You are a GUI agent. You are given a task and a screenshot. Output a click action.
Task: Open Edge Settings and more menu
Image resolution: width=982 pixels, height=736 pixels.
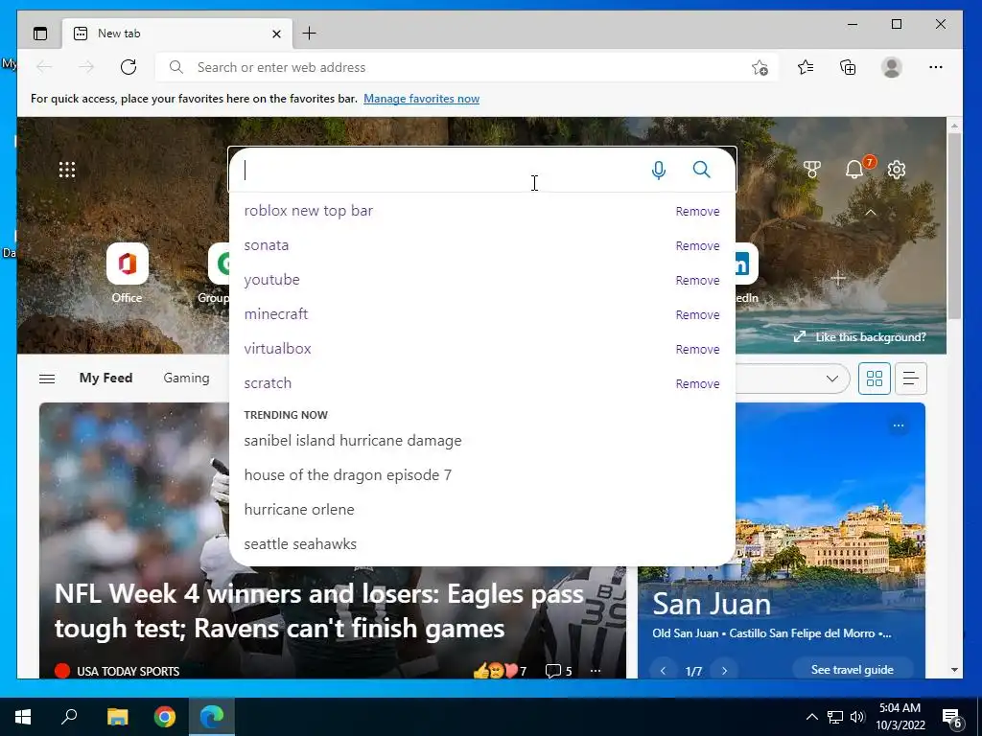click(936, 67)
